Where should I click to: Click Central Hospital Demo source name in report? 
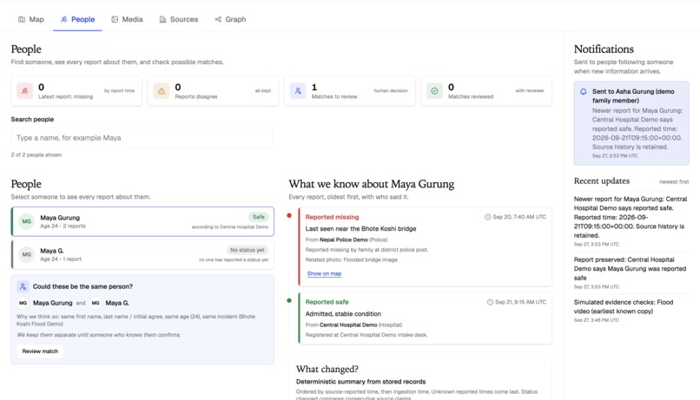(x=347, y=325)
